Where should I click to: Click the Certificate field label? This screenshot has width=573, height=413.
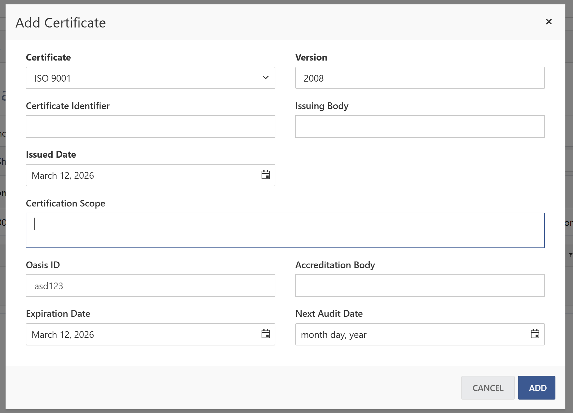click(48, 57)
